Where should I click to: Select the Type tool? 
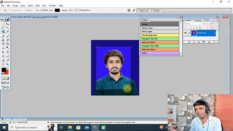(7, 52)
